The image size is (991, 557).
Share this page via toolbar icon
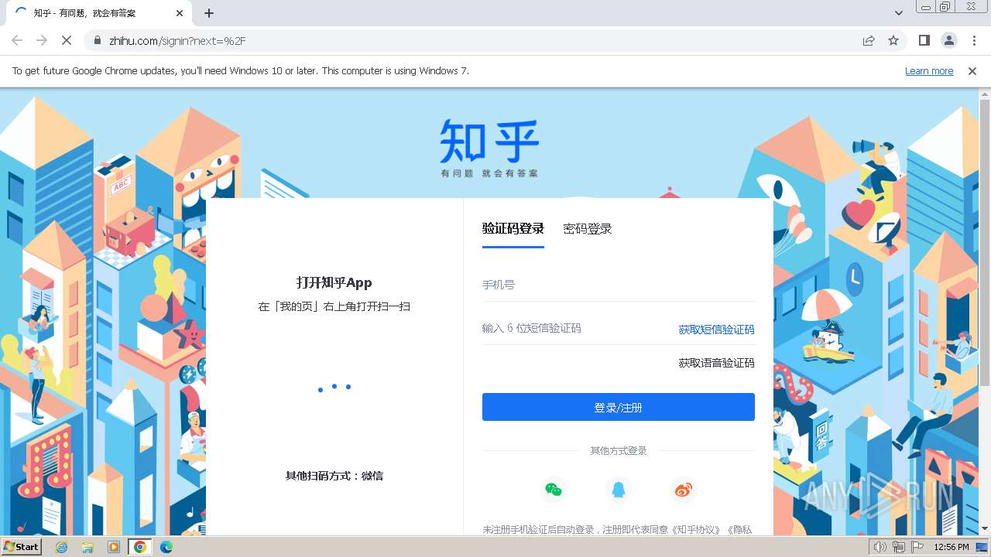[x=869, y=40]
